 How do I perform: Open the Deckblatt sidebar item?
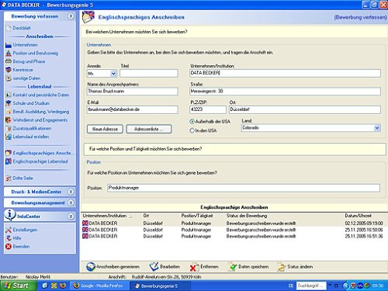pyautogui.click(x=18, y=28)
